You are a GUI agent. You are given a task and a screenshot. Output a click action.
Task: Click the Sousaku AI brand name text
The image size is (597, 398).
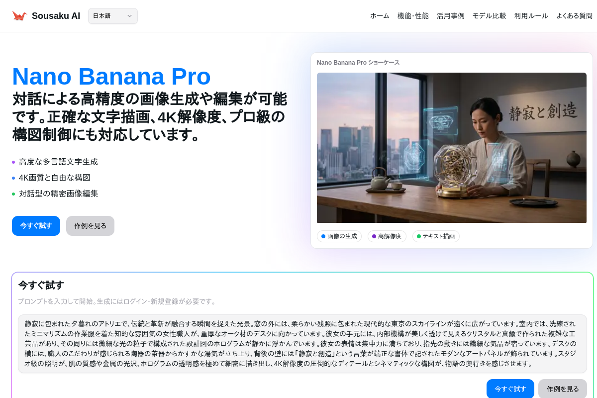pyautogui.click(x=56, y=16)
